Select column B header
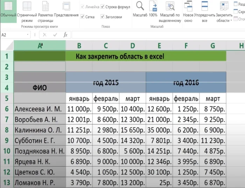This screenshot has height=188, width=245. 79,45
